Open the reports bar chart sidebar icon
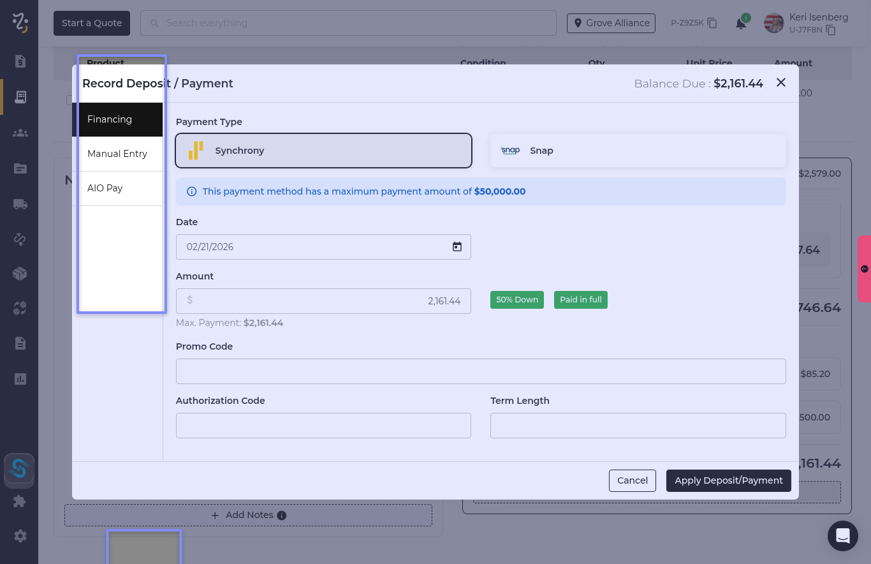871x564 pixels. coord(20,379)
